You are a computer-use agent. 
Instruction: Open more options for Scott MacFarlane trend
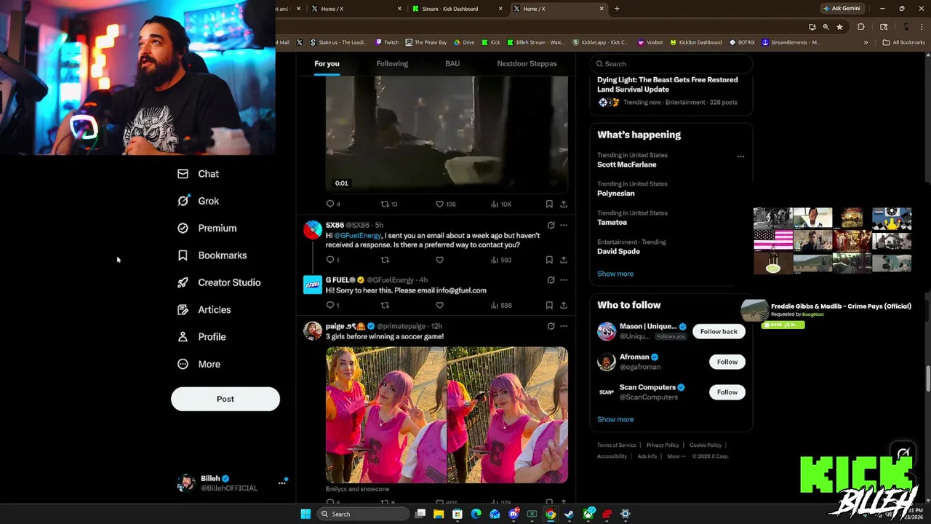pyautogui.click(x=740, y=156)
